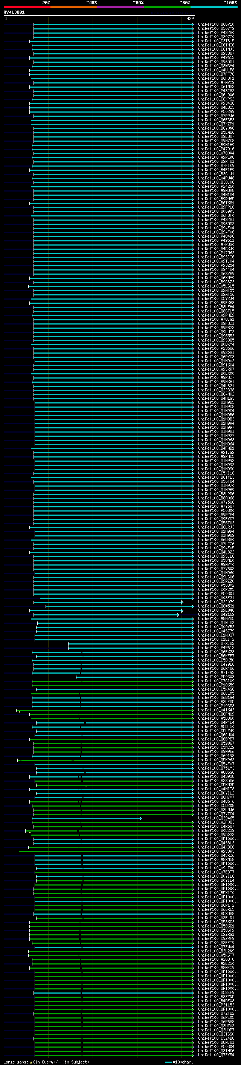Click the UniRef100_P50300 hit label
The height and width of the screenshot is (1065, 241).
pos(216,511)
